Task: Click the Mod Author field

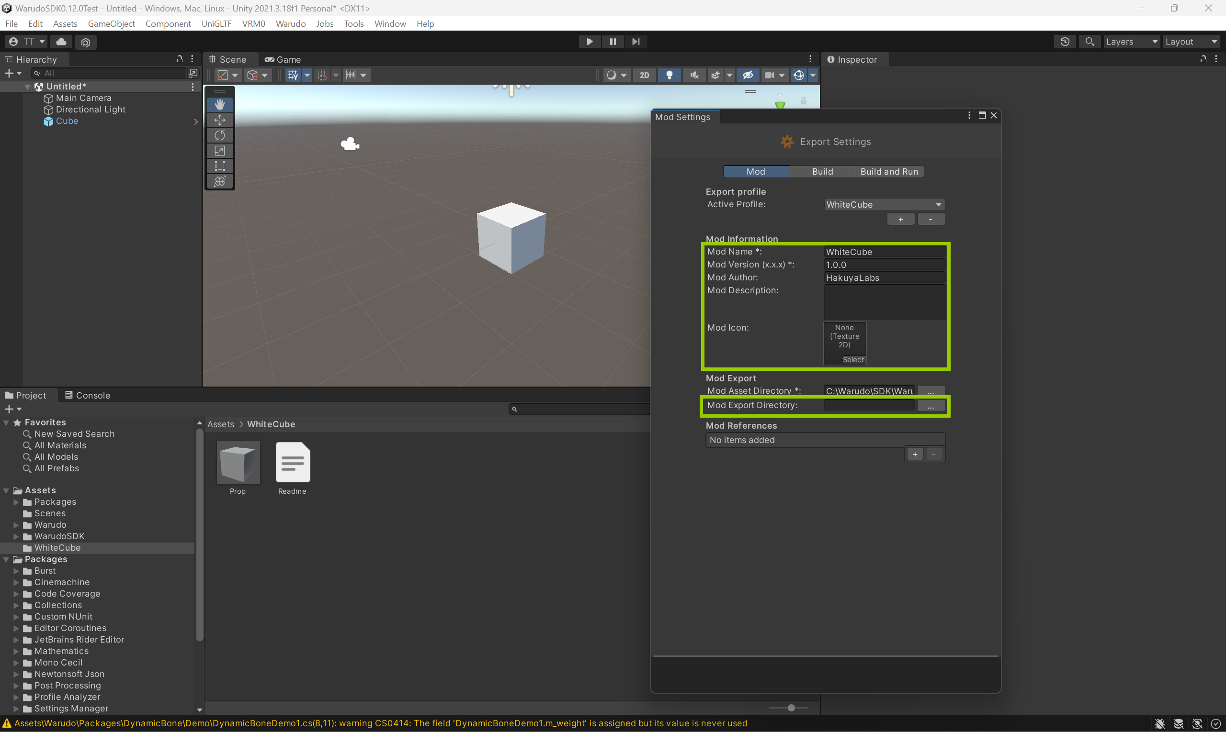Action: click(885, 277)
